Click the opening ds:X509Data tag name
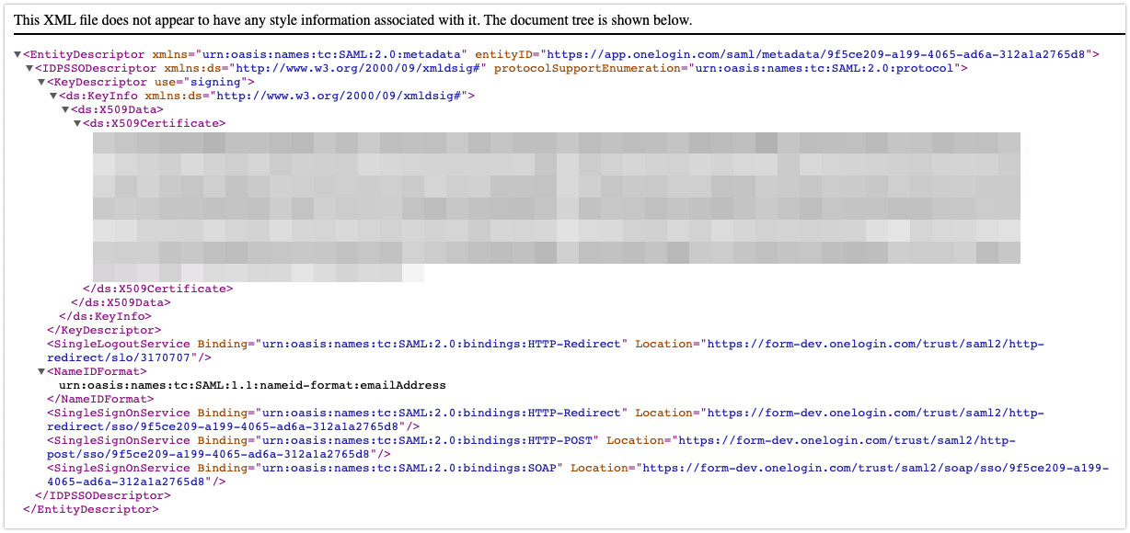This screenshot has width=1130, height=533. tap(117, 110)
